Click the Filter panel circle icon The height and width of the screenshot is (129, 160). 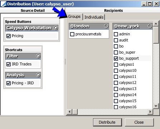(38, 56)
